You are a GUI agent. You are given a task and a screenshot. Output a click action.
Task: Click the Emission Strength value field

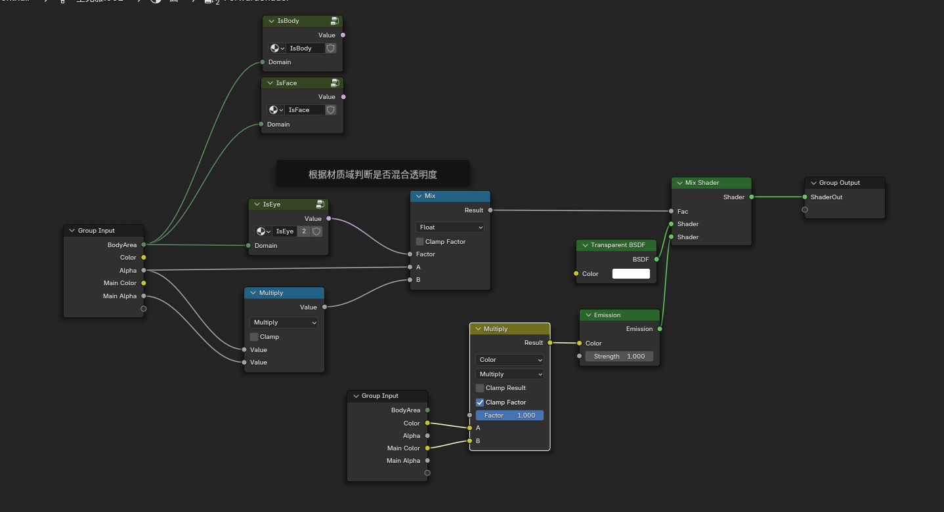[x=619, y=357]
